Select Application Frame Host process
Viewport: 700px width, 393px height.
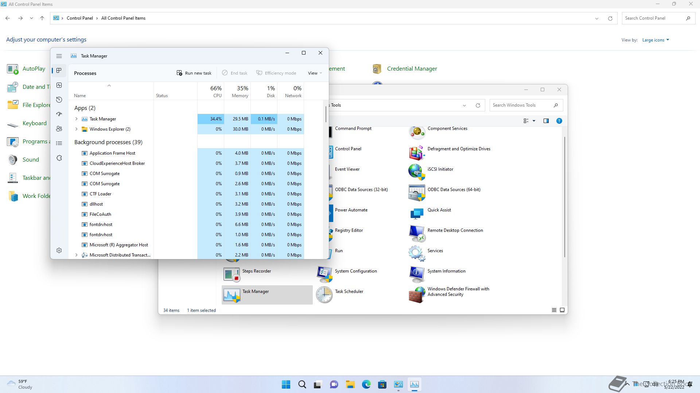(186, 153)
